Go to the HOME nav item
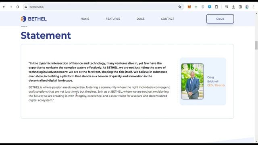The height and width of the screenshot is (145, 258). (85, 19)
